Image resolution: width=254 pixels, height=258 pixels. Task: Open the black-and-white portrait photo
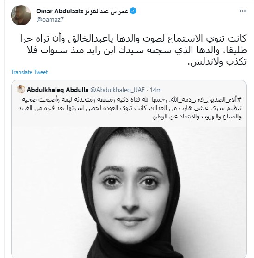[129, 192]
